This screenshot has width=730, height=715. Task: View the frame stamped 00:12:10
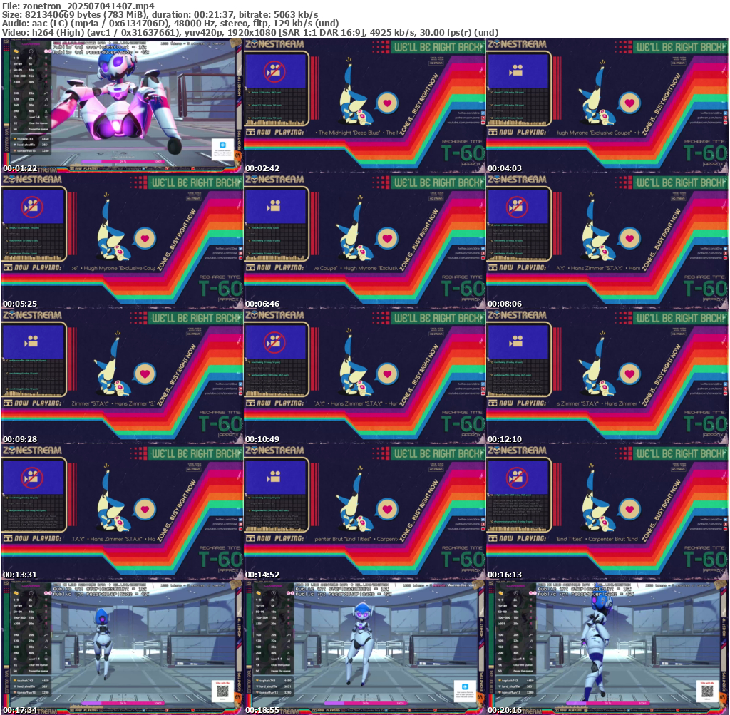(x=607, y=376)
